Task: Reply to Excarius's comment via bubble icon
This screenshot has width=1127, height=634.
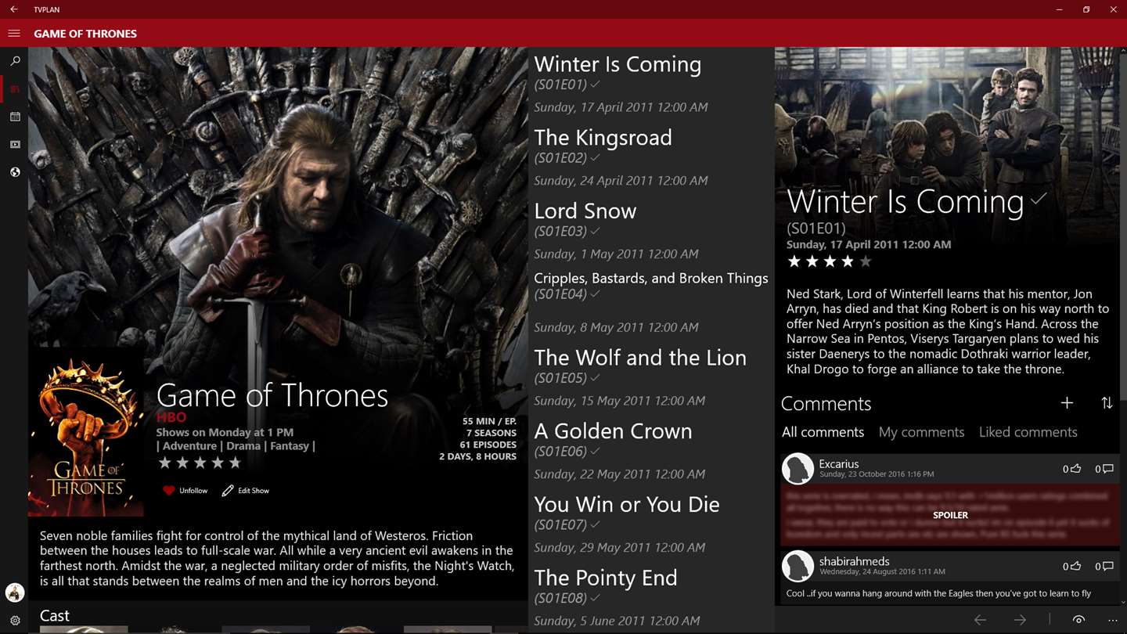Action: (x=1108, y=469)
